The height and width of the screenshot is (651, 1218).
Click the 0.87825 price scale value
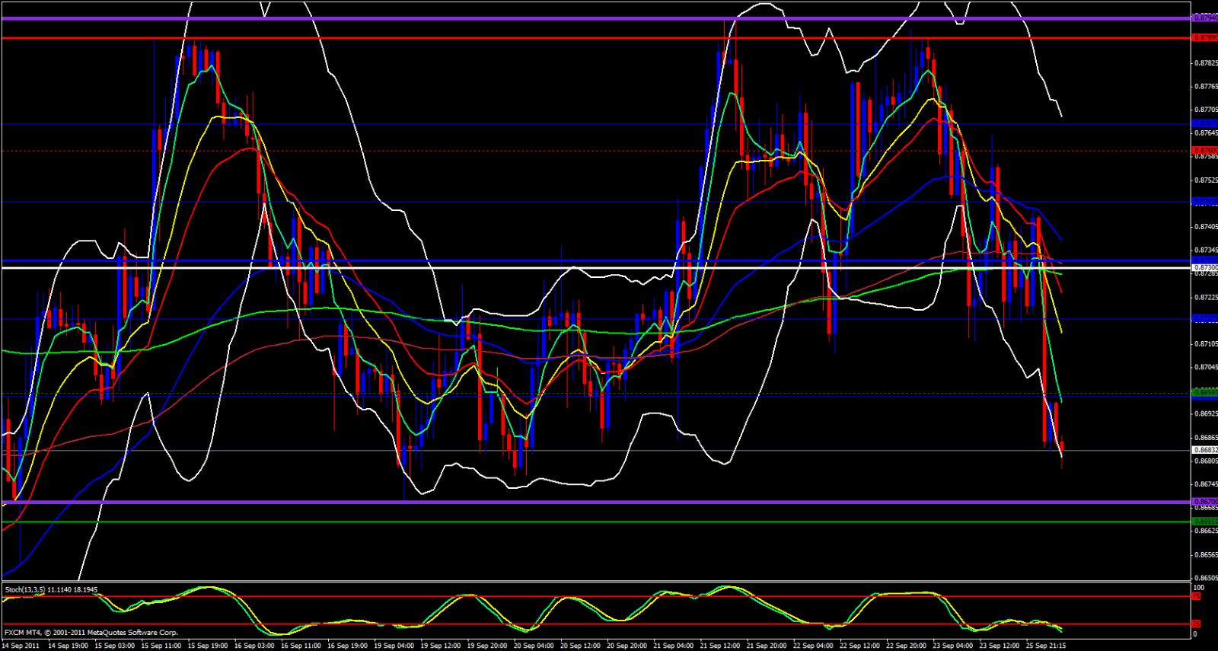point(1204,63)
